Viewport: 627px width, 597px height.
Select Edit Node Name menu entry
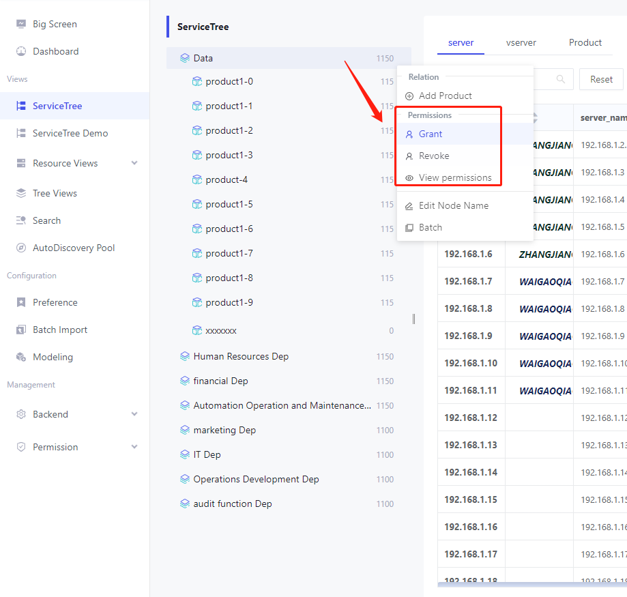click(465, 205)
